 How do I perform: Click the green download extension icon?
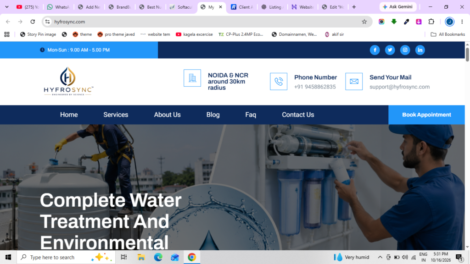click(x=394, y=22)
